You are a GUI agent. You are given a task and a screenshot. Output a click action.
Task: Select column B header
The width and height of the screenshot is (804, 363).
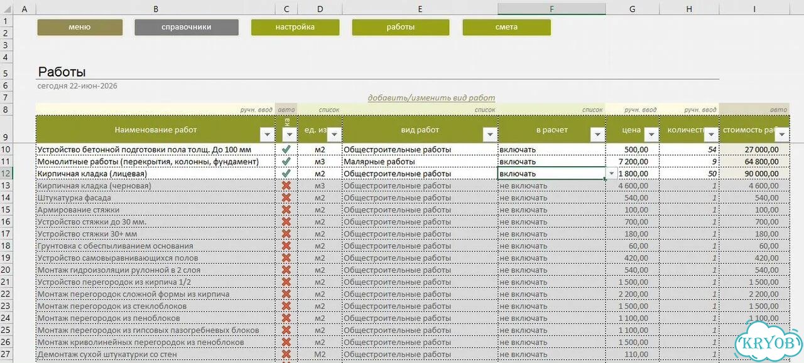[x=156, y=9]
